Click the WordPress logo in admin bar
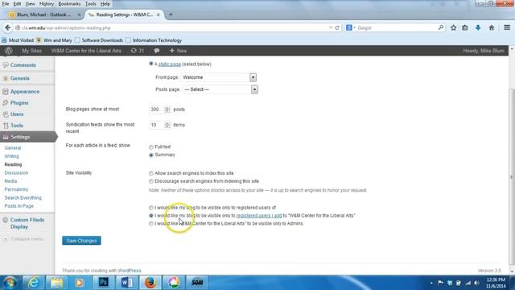515x290 pixels. (x=9, y=51)
